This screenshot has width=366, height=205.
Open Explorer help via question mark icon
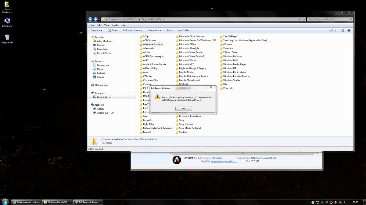pyautogui.click(x=349, y=30)
